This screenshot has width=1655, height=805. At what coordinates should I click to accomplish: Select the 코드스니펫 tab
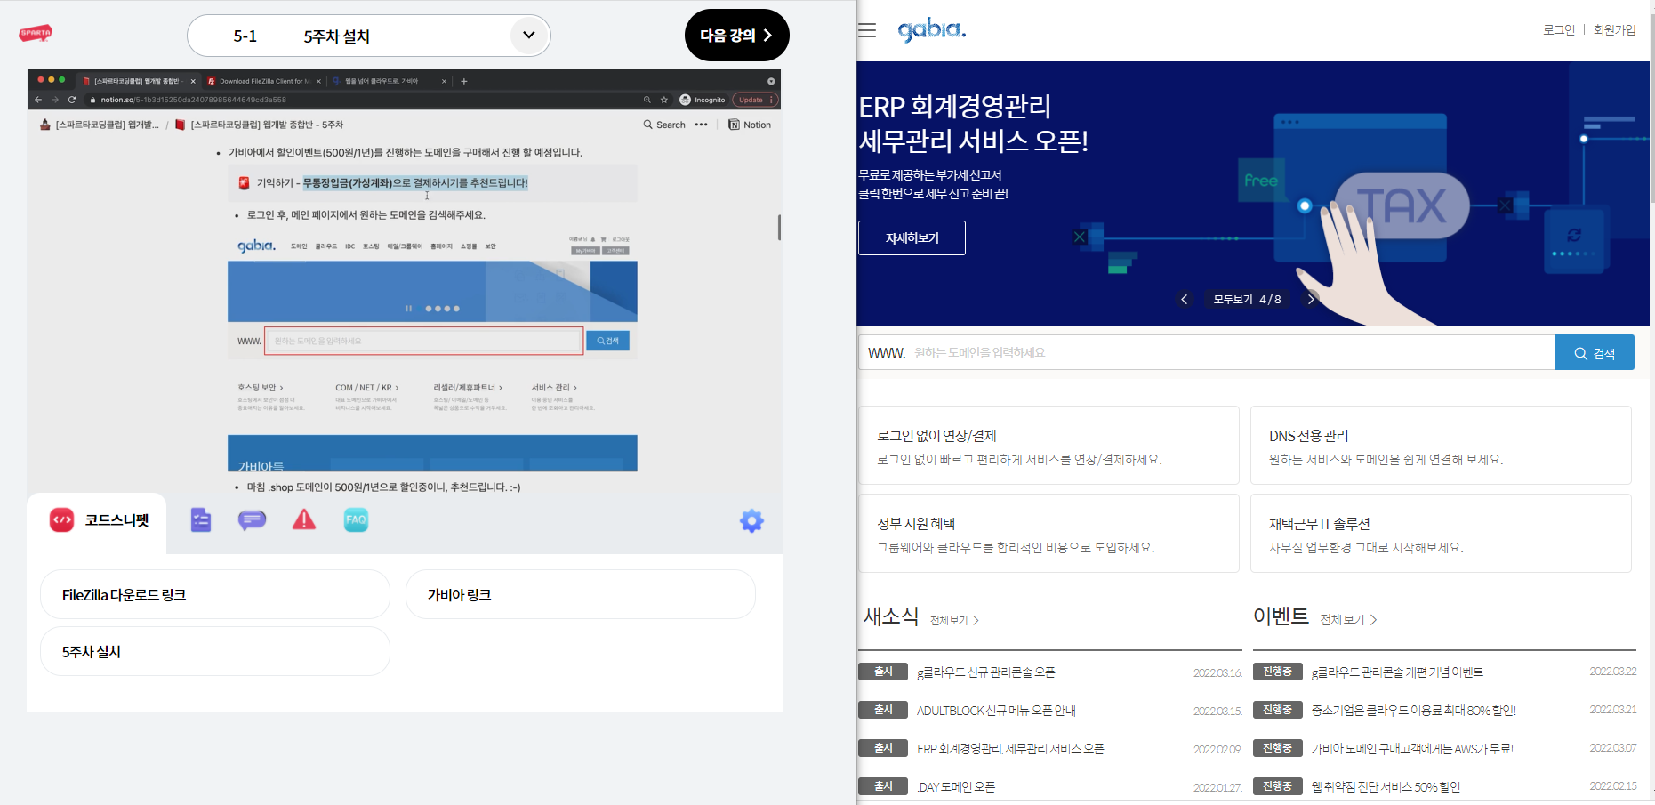coord(98,520)
